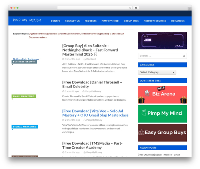The height and width of the screenshot is (169, 200).
Task: Open the Donate menu item
Action: pyautogui.click(x=55, y=21)
